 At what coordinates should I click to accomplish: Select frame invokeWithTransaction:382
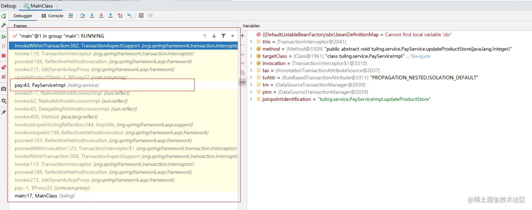click(123, 46)
